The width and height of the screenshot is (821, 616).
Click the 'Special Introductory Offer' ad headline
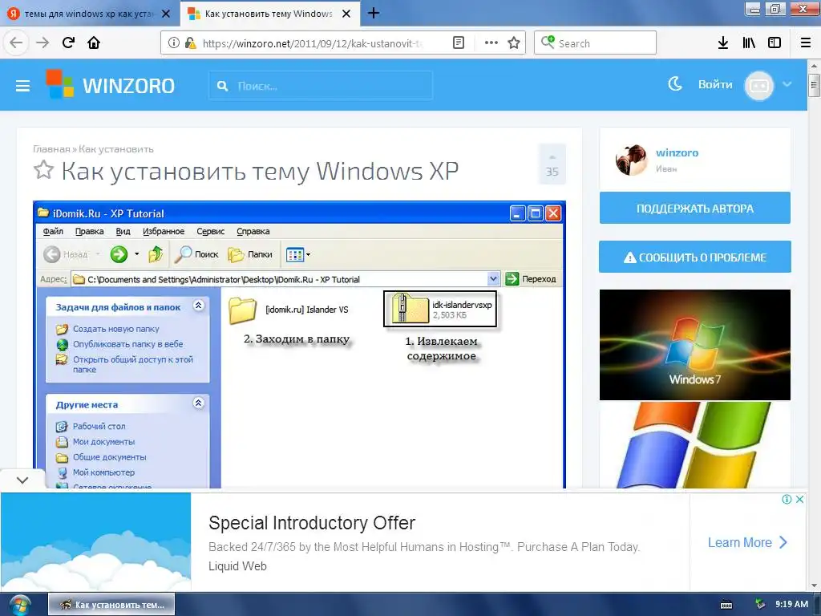pyautogui.click(x=312, y=523)
